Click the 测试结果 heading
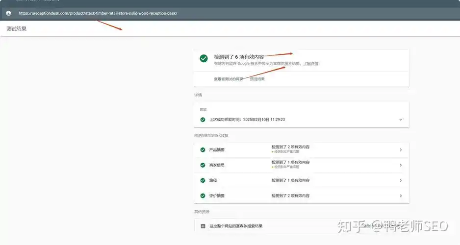The image size is (460, 245). click(17, 29)
